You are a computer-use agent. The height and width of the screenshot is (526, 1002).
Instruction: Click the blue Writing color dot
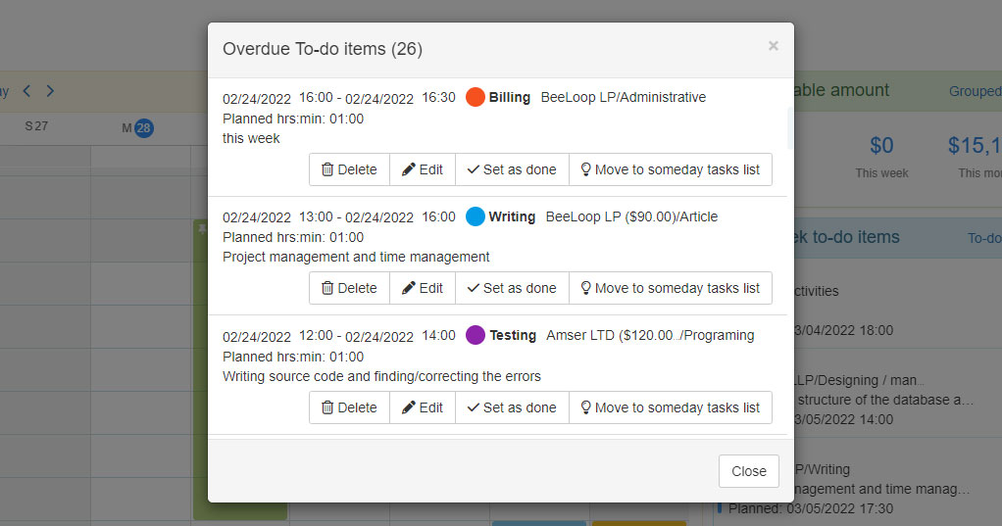476,216
